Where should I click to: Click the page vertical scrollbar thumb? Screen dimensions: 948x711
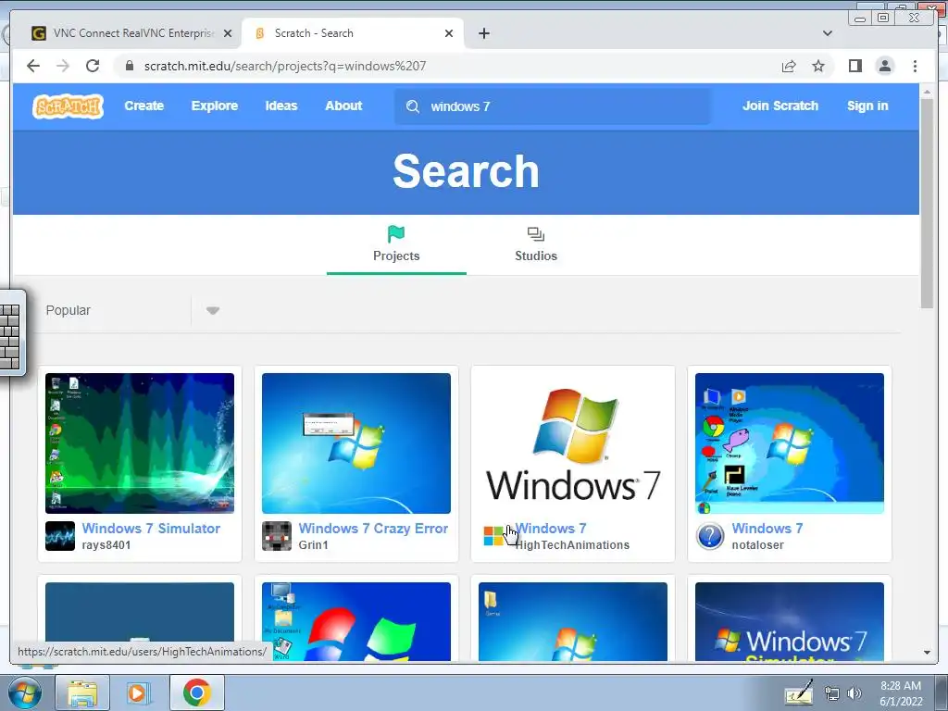pyautogui.click(x=927, y=203)
